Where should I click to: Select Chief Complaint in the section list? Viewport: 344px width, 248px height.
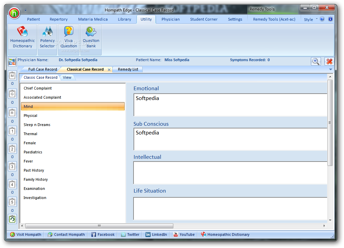click(73, 88)
